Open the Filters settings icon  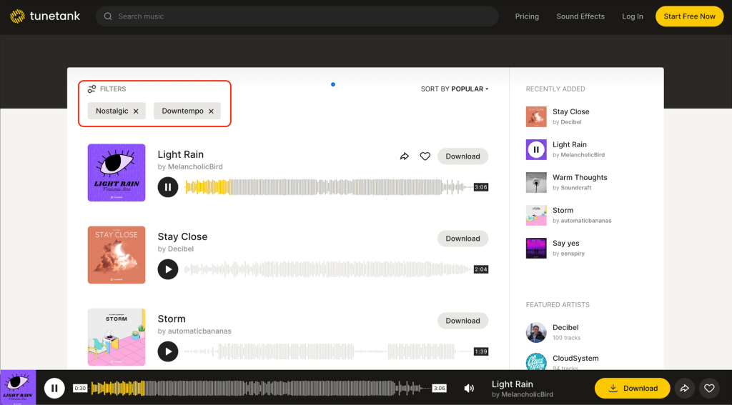91,89
